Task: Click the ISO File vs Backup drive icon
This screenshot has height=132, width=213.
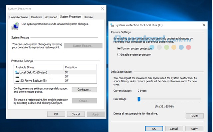Action: click(x=17, y=81)
